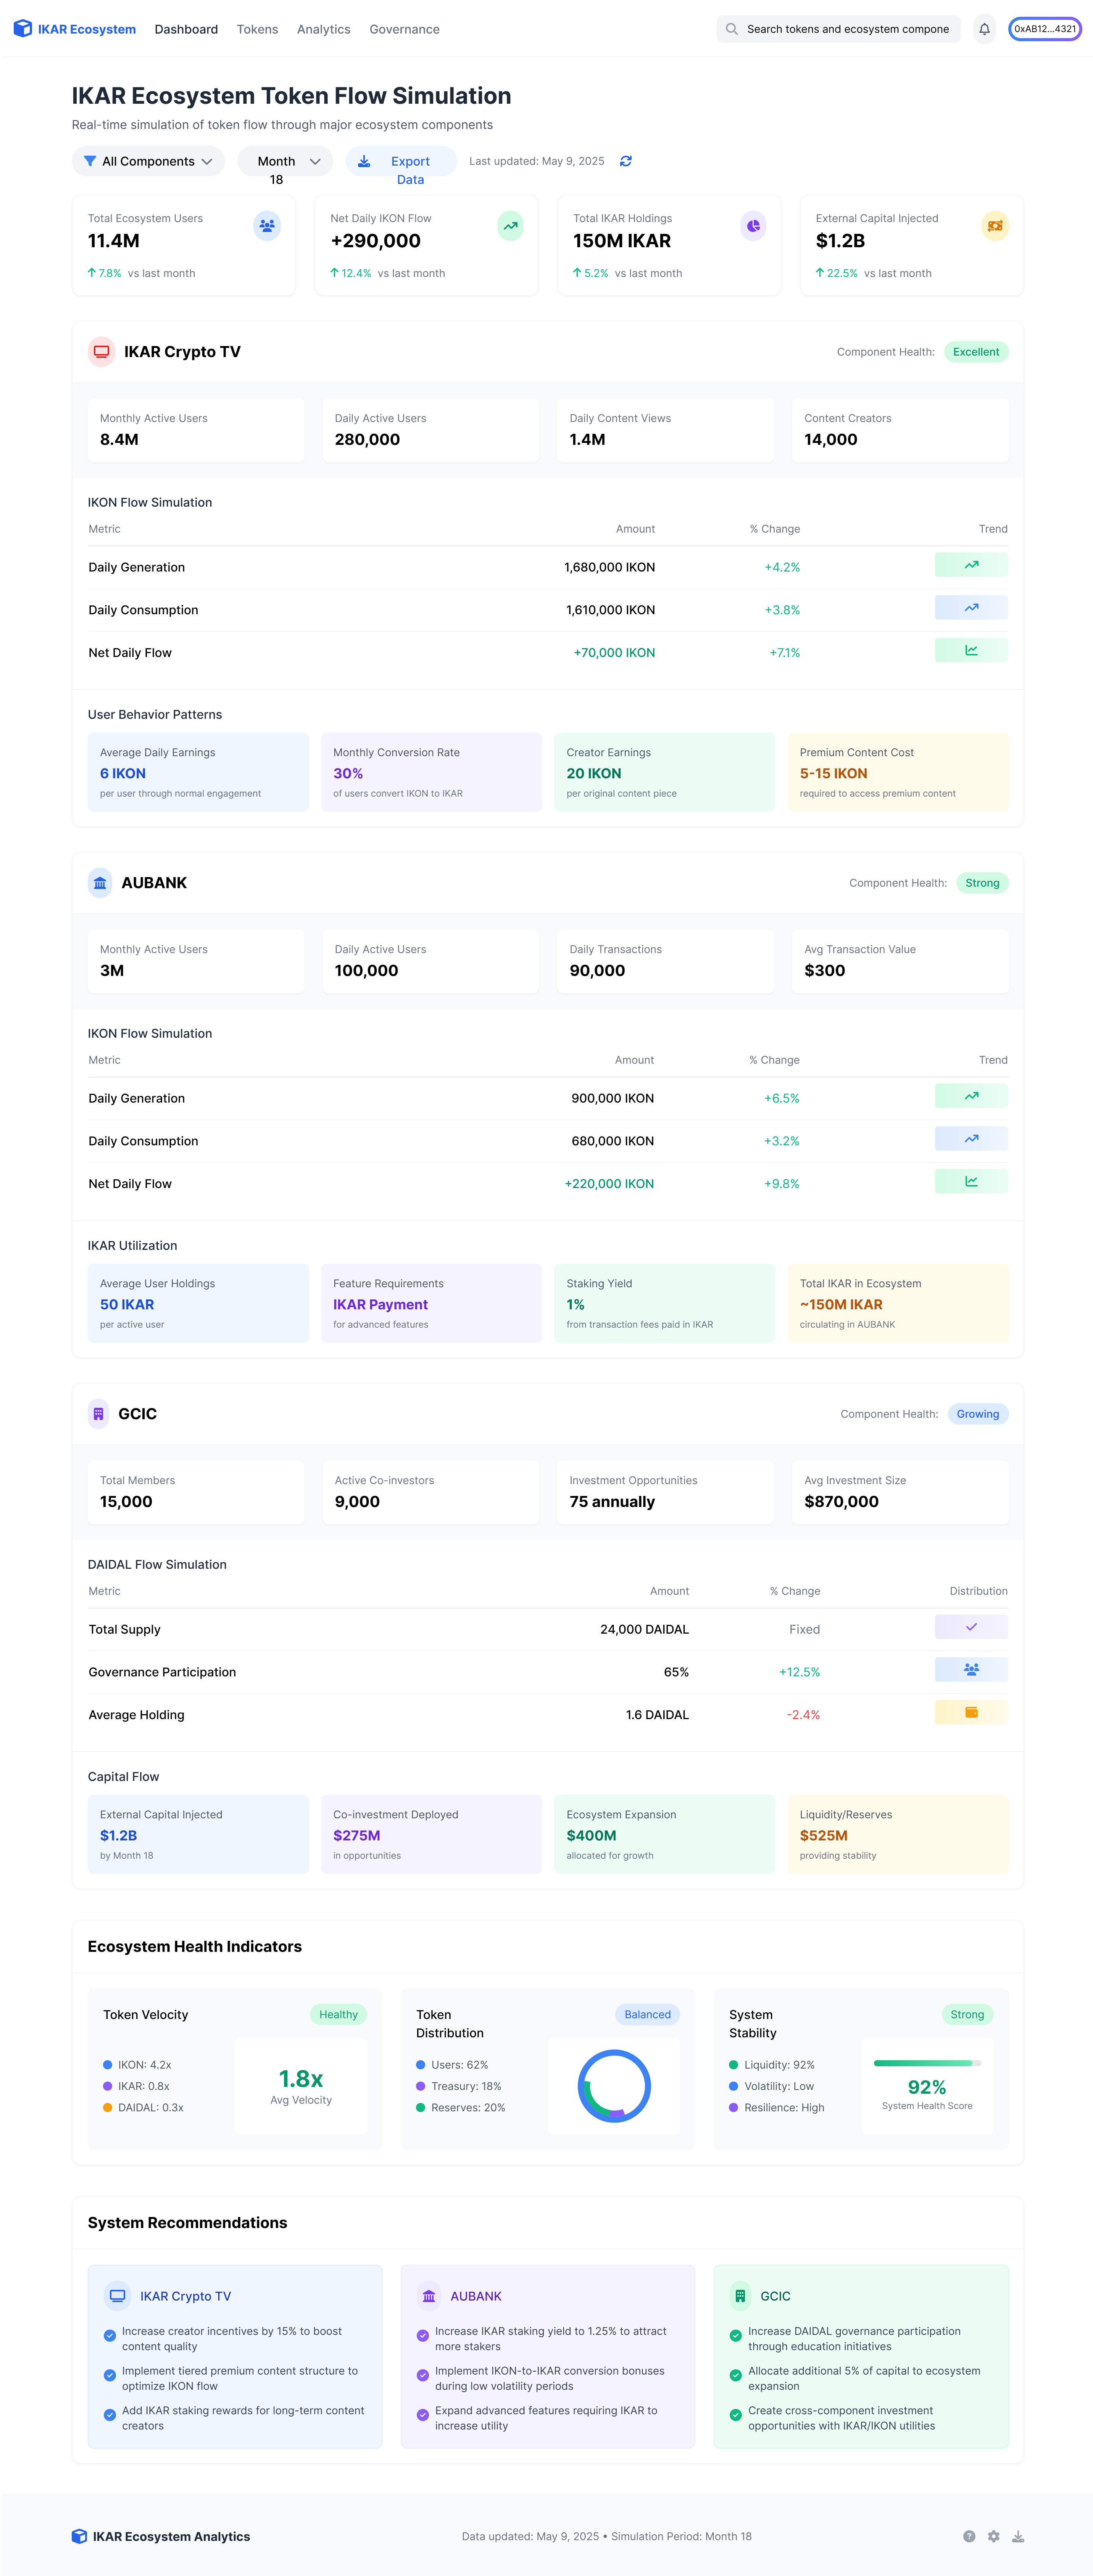Click recommendations GCIC building icon
The width and height of the screenshot is (1093, 2576).
(740, 2296)
